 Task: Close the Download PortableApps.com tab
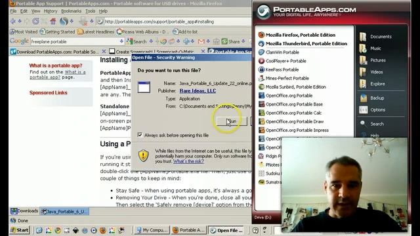point(104,51)
